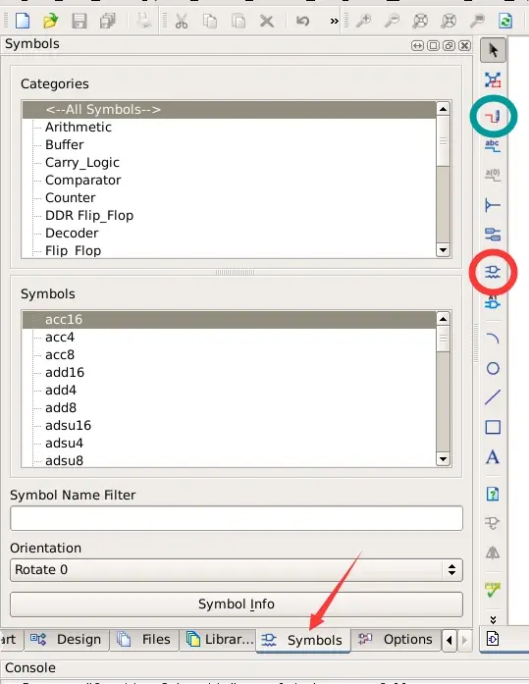Image resolution: width=529 pixels, height=684 pixels.
Task: Select the Carry_Logic category
Action: (82, 162)
